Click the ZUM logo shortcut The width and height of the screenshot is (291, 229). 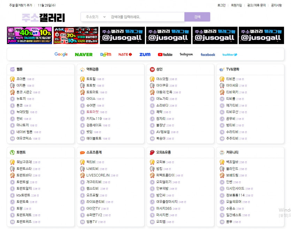(x=145, y=54)
